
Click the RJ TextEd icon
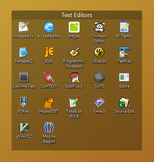(124, 27)
